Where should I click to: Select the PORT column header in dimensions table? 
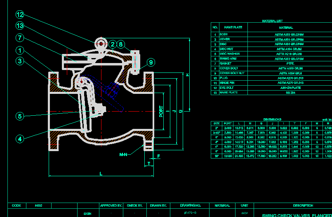click(228, 124)
